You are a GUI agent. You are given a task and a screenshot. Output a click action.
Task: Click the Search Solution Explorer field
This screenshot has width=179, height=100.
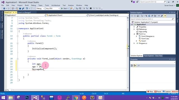pyautogui.click(x=153, y=19)
